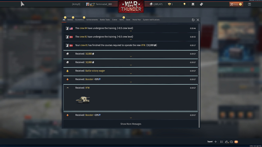Click the light bulb icon in top bar
The height and width of the screenshot is (147, 262).
(x=184, y=4)
